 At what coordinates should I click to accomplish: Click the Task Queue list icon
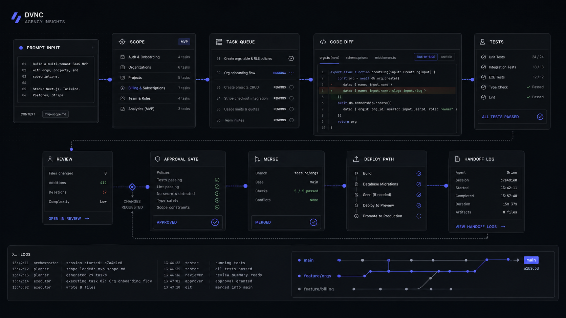[x=219, y=42]
